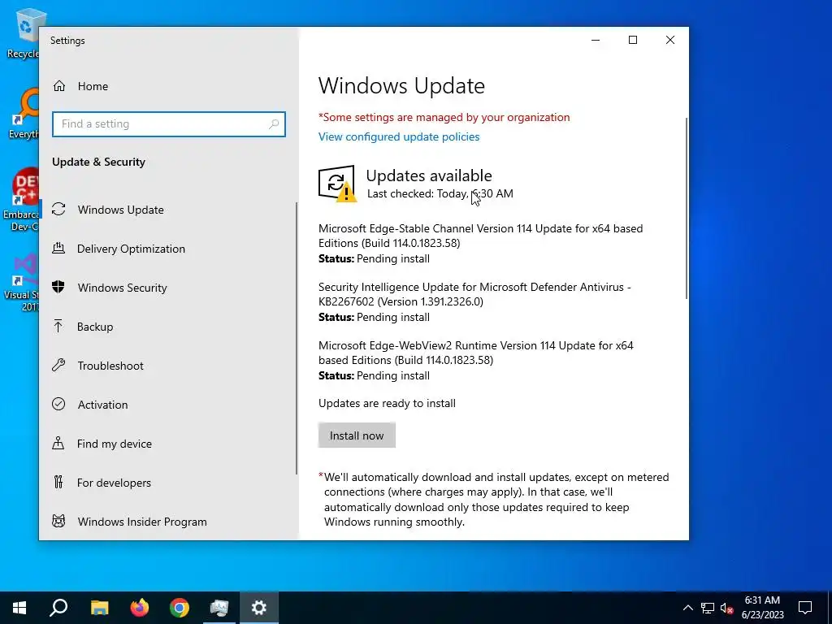
Task: Click the network tray icon
Action: pyautogui.click(x=708, y=608)
